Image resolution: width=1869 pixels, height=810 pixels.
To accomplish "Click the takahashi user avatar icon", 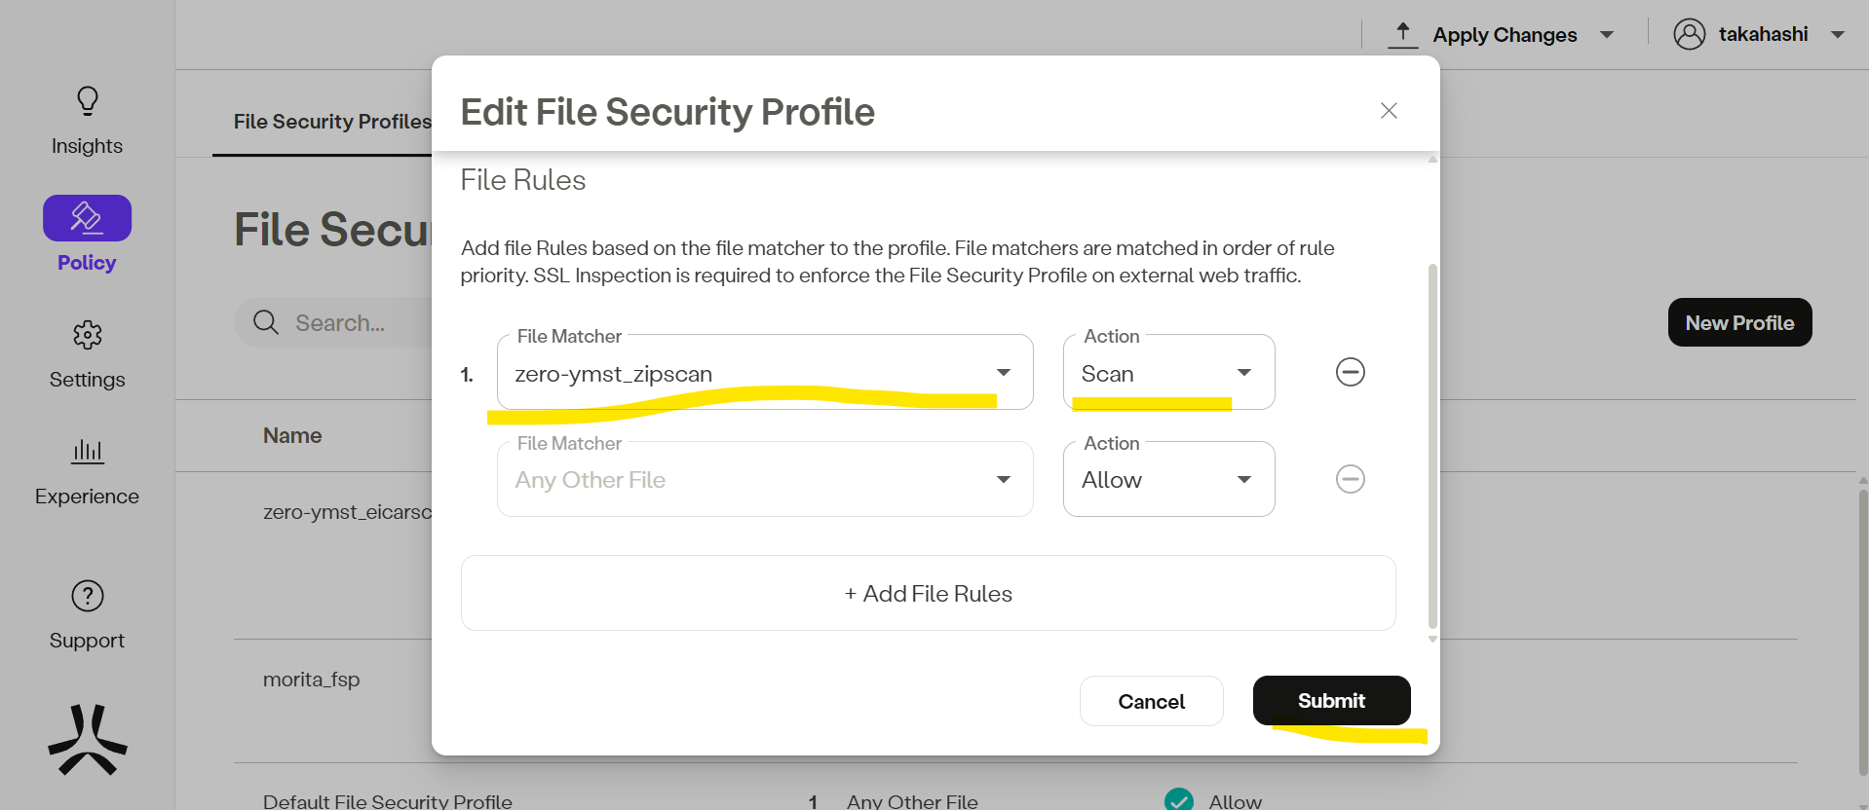I will (x=1689, y=34).
